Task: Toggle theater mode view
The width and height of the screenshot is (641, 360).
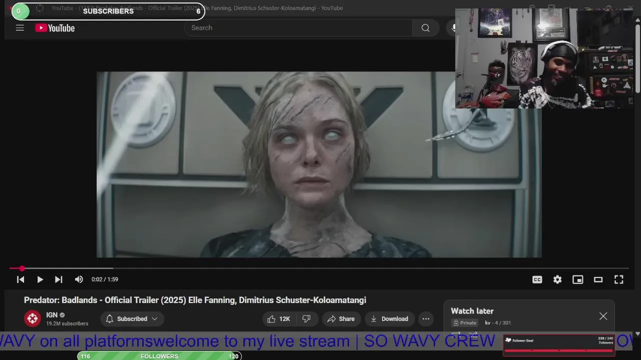Action: click(598, 279)
